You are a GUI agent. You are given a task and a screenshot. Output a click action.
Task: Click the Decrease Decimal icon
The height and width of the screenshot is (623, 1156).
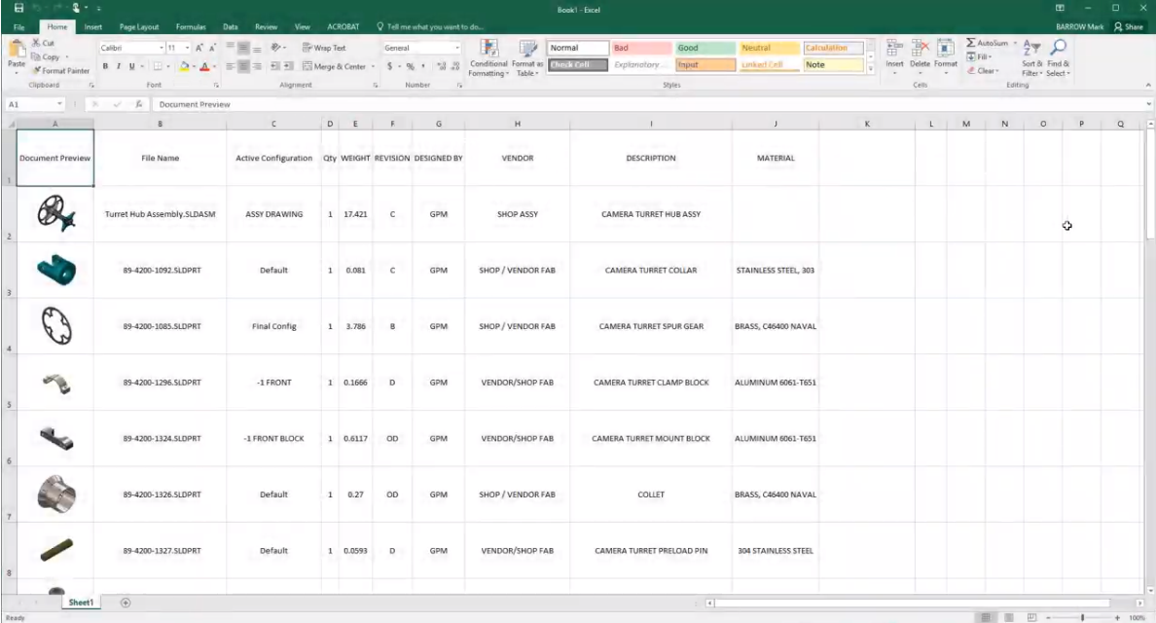click(x=454, y=66)
